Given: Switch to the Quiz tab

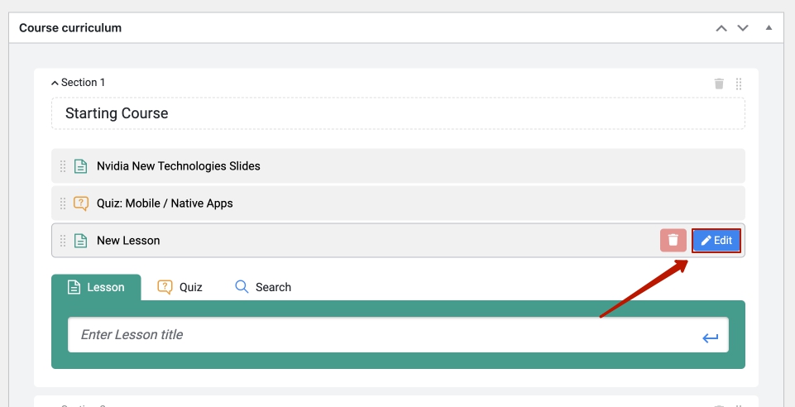Looking at the screenshot, I should [180, 287].
